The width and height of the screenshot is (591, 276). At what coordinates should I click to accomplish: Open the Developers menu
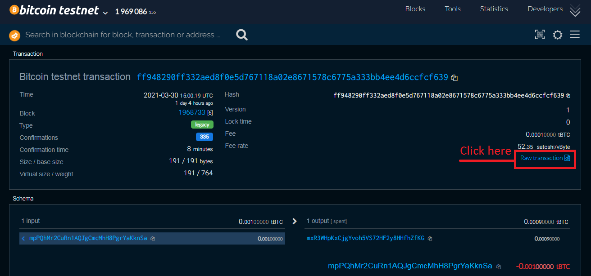(545, 9)
